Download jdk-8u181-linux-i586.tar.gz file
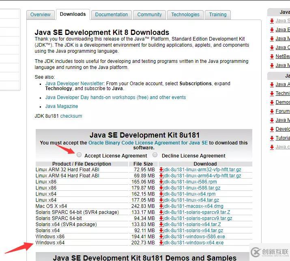Viewport: 290px width, 261px height. 192,188
